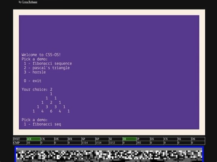
Task: Click the SI value 1152
Action: 116,143
